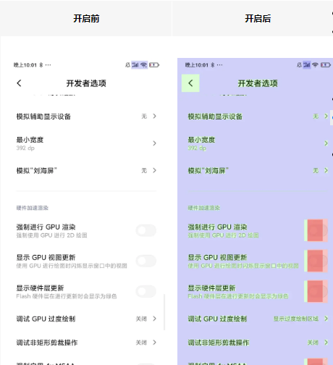The height and width of the screenshot is (365, 333).
Task: Tap battery icon in 开启前 status bar
Action: [154, 65]
